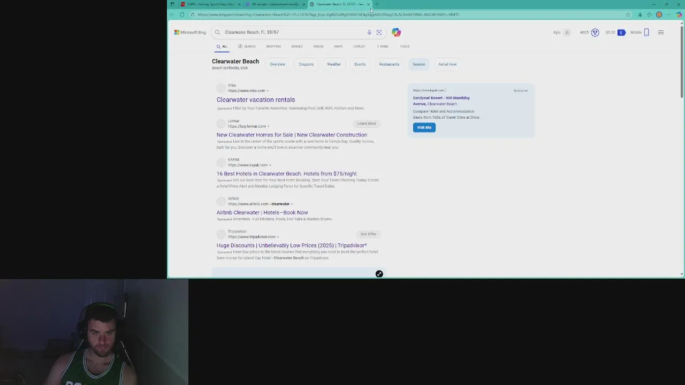This screenshot has height=385, width=685.
Task: Expand the vrbo.com URL dropdown arrow
Action: 268,91
